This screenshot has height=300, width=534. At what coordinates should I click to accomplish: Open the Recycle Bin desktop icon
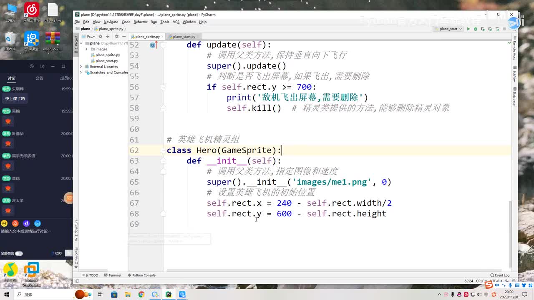coord(10,41)
